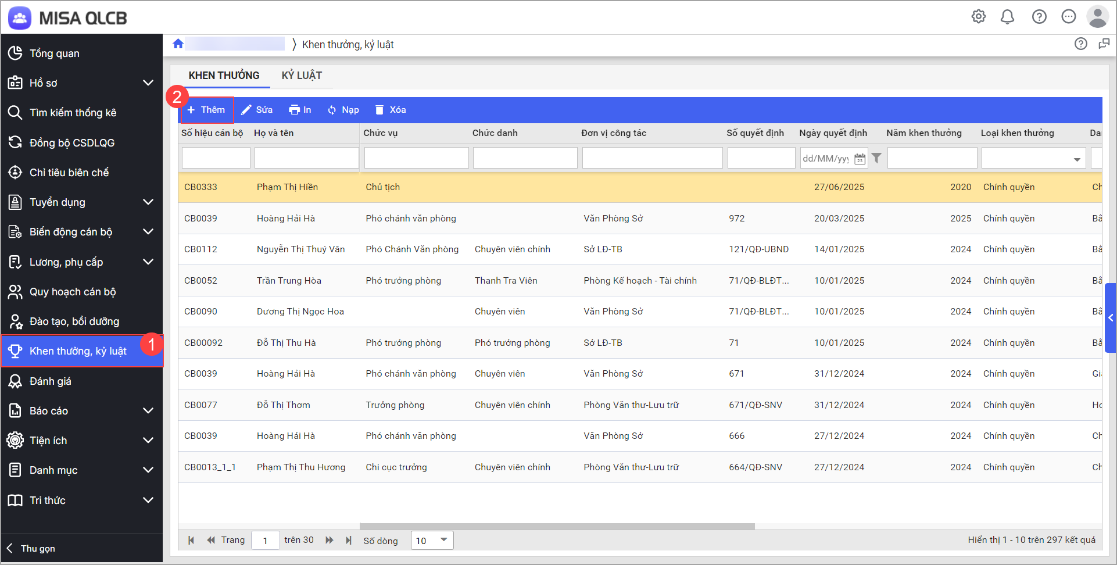The height and width of the screenshot is (565, 1117).
Task: Go to home via breadcrumb house icon
Action: (x=178, y=44)
